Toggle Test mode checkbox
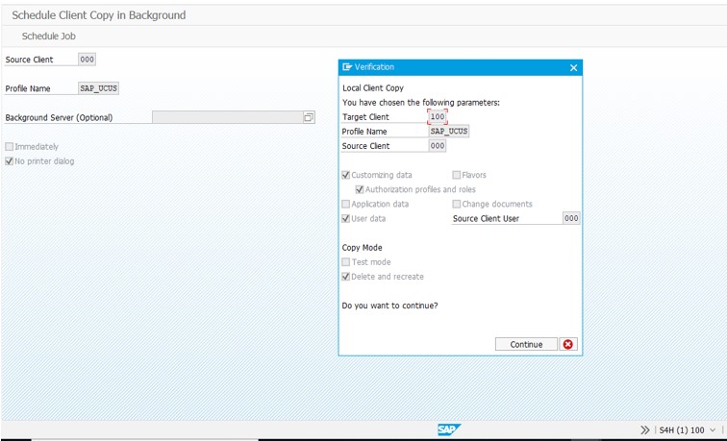 click(x=346, y=262)
